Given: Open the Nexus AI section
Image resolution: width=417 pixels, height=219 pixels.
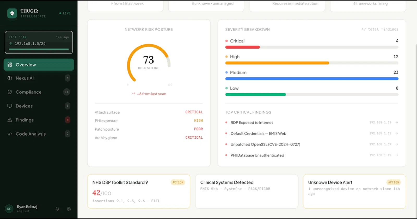Looking at the screenshot, I should (x=39, y=78).
